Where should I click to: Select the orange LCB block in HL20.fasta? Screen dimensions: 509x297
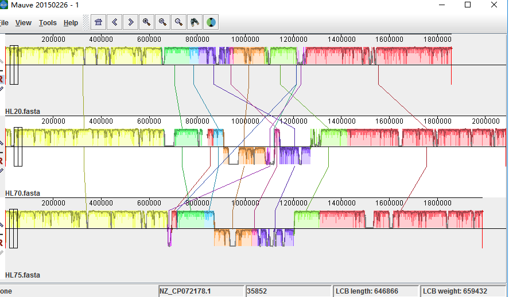[249, 56]
